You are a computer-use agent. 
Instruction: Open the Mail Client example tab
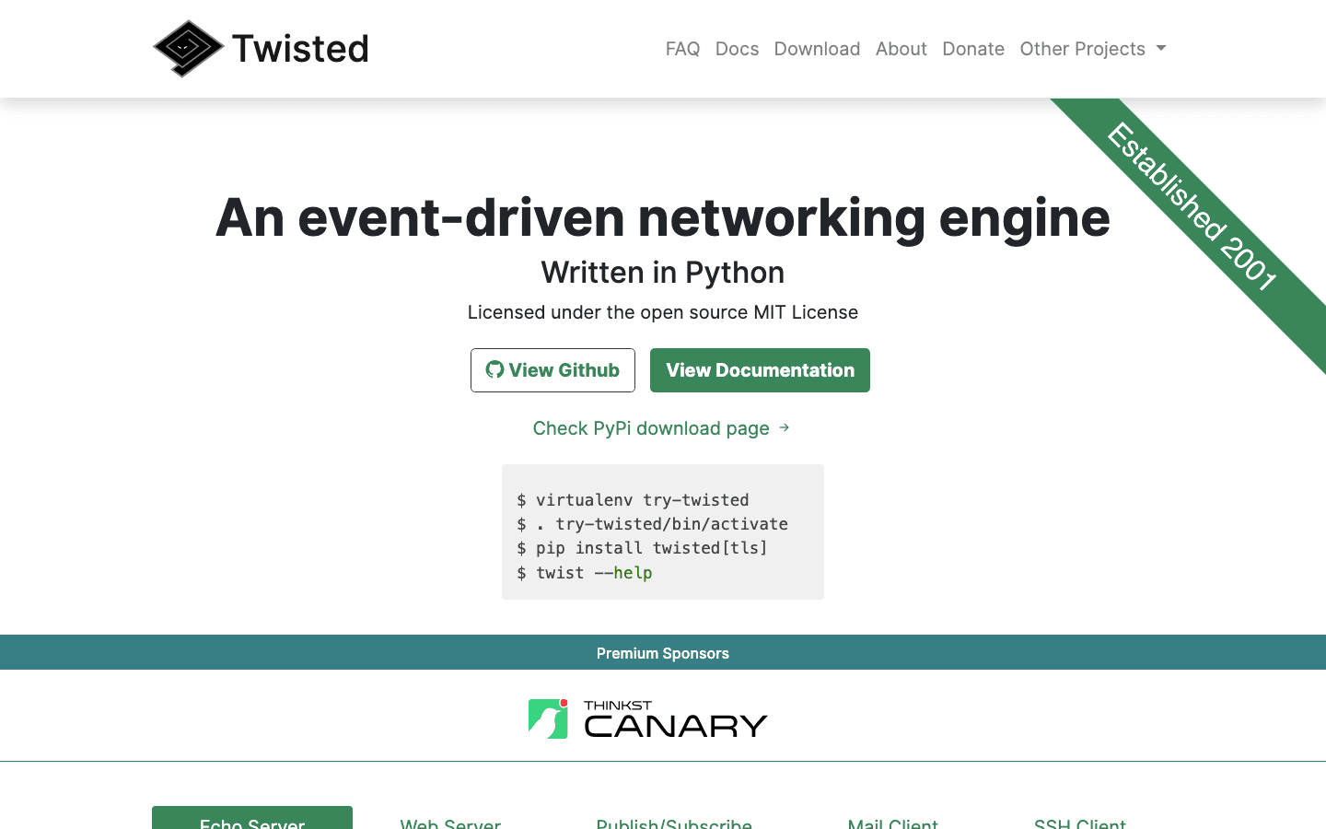pyautogui.click(x=892, y=824)
